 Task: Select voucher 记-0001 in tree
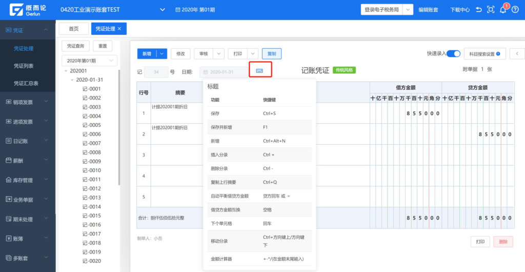[91, 89]
